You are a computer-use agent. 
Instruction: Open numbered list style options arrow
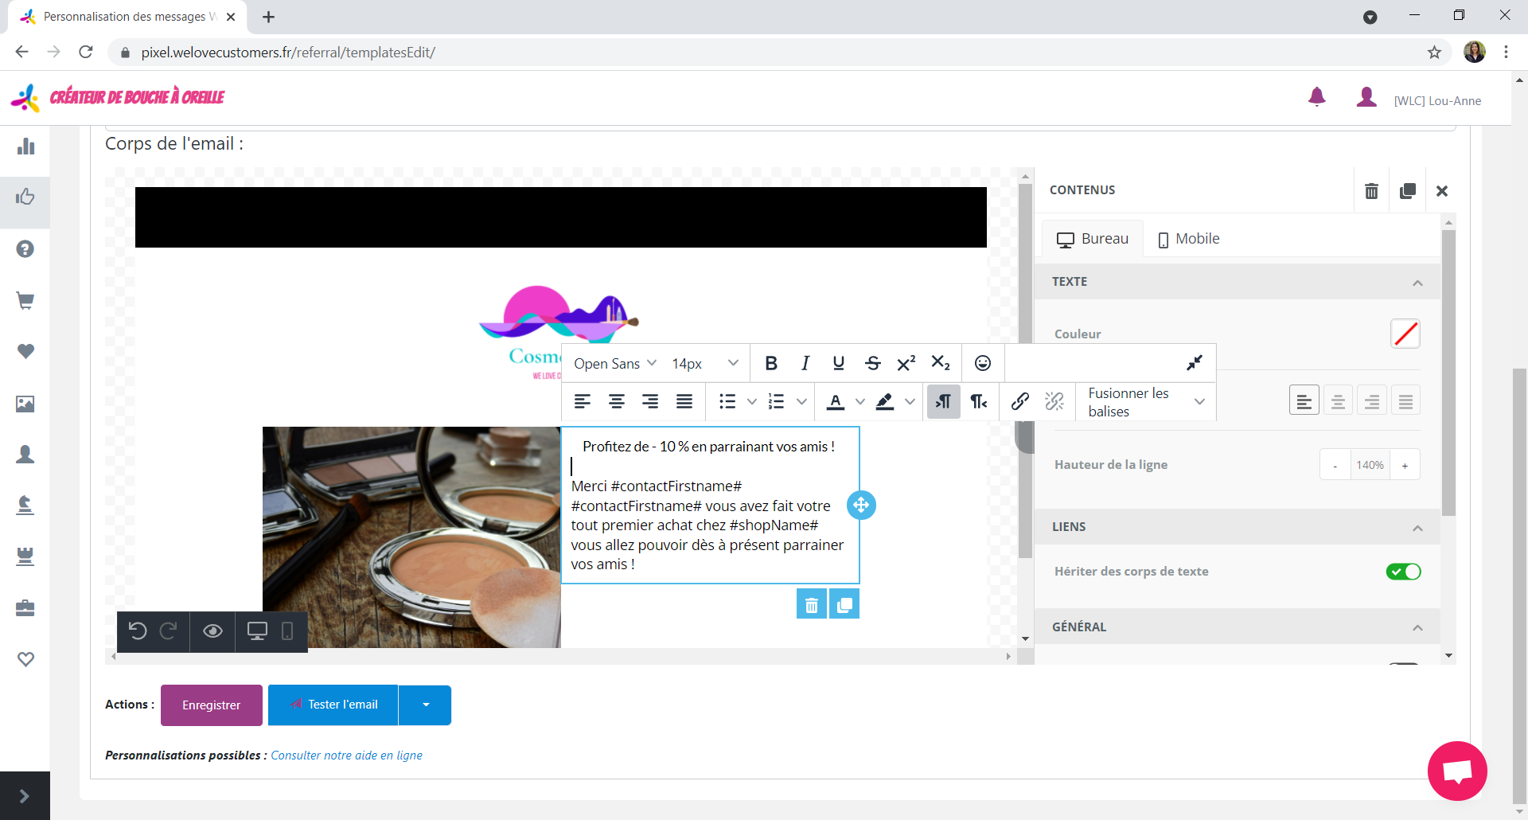(x=801, y=401)
